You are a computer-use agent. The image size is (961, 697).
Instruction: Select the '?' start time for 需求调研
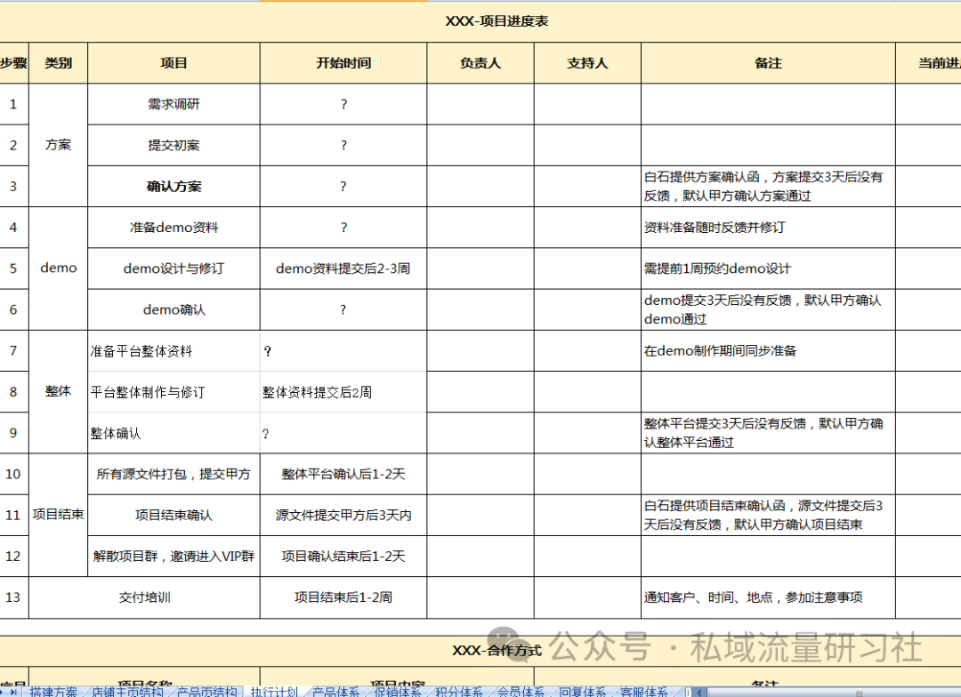click(x=343, y=104)
